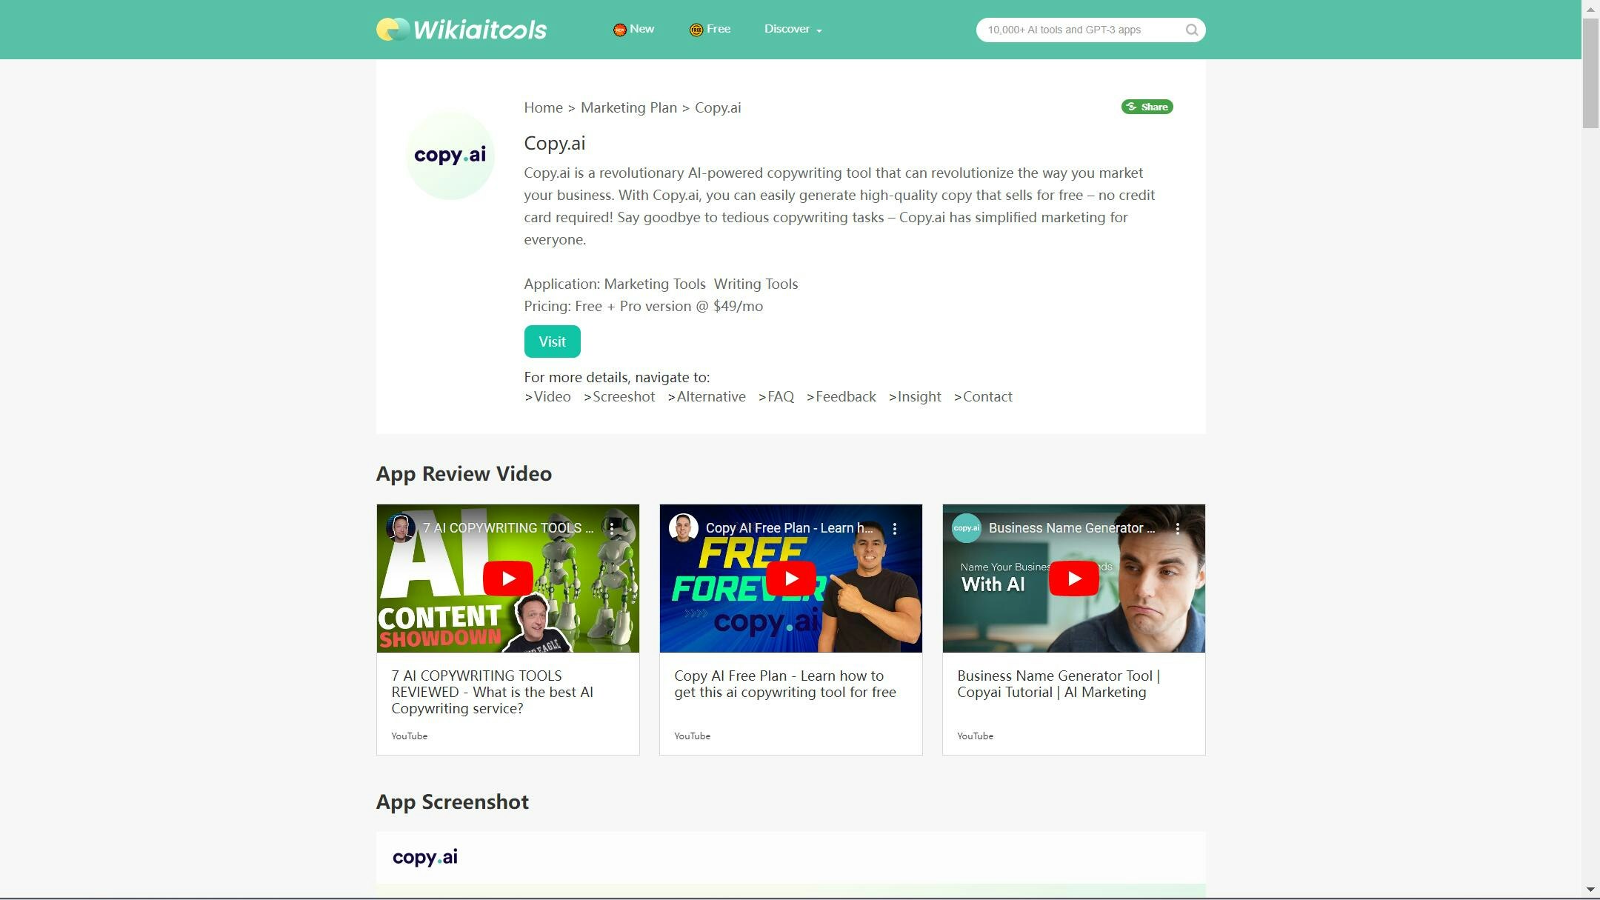1600x900 pixels.
Task: Open Writing Tools application link
Action: click(756, 284)
